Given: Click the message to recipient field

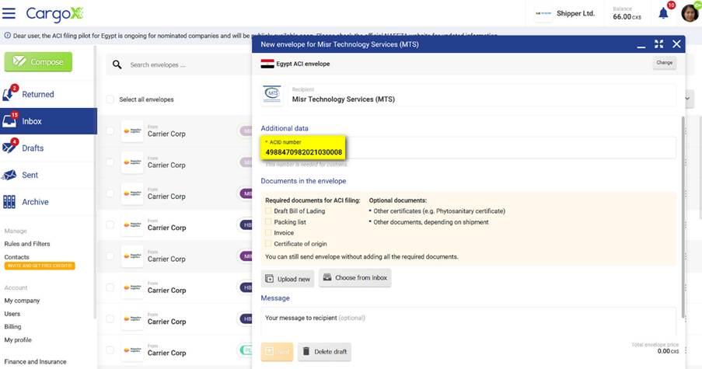Looking at the screenshot, I should [468, 320].
